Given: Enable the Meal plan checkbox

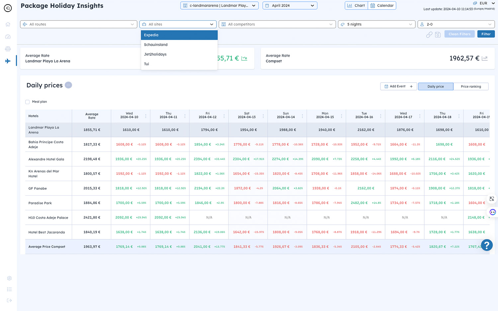Looking at the screenshot, I should pos(28,102).
